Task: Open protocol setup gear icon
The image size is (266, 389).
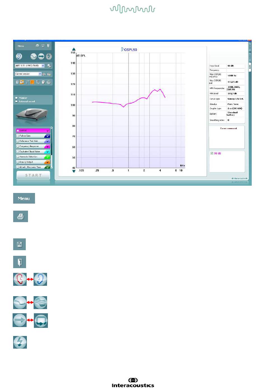Action: [49, 66]
